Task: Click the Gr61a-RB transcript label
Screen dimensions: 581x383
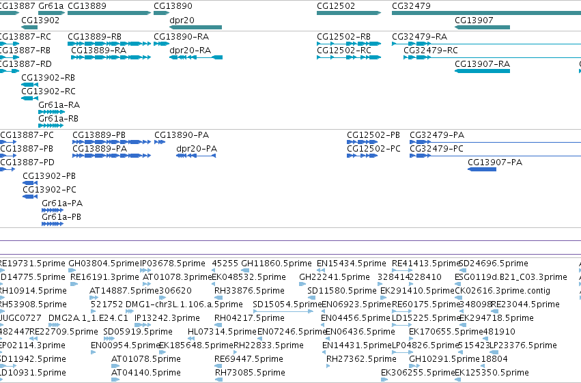Action: (x=58, y=119)
